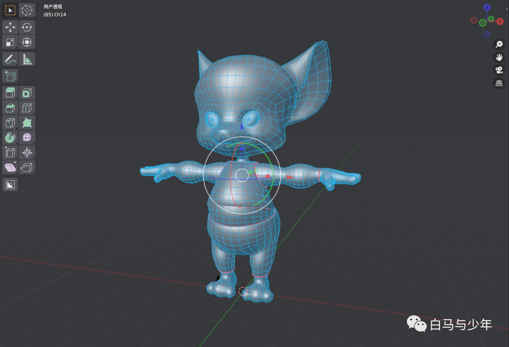Snap view to the hollow negative-X circle
Image resolution: width=509 pixels, height=347 pixels.
pyautogui.click(x=474, y=20)
